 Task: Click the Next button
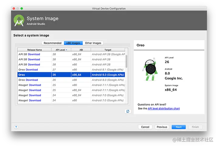pyautogui.click(x=178, y=127)
